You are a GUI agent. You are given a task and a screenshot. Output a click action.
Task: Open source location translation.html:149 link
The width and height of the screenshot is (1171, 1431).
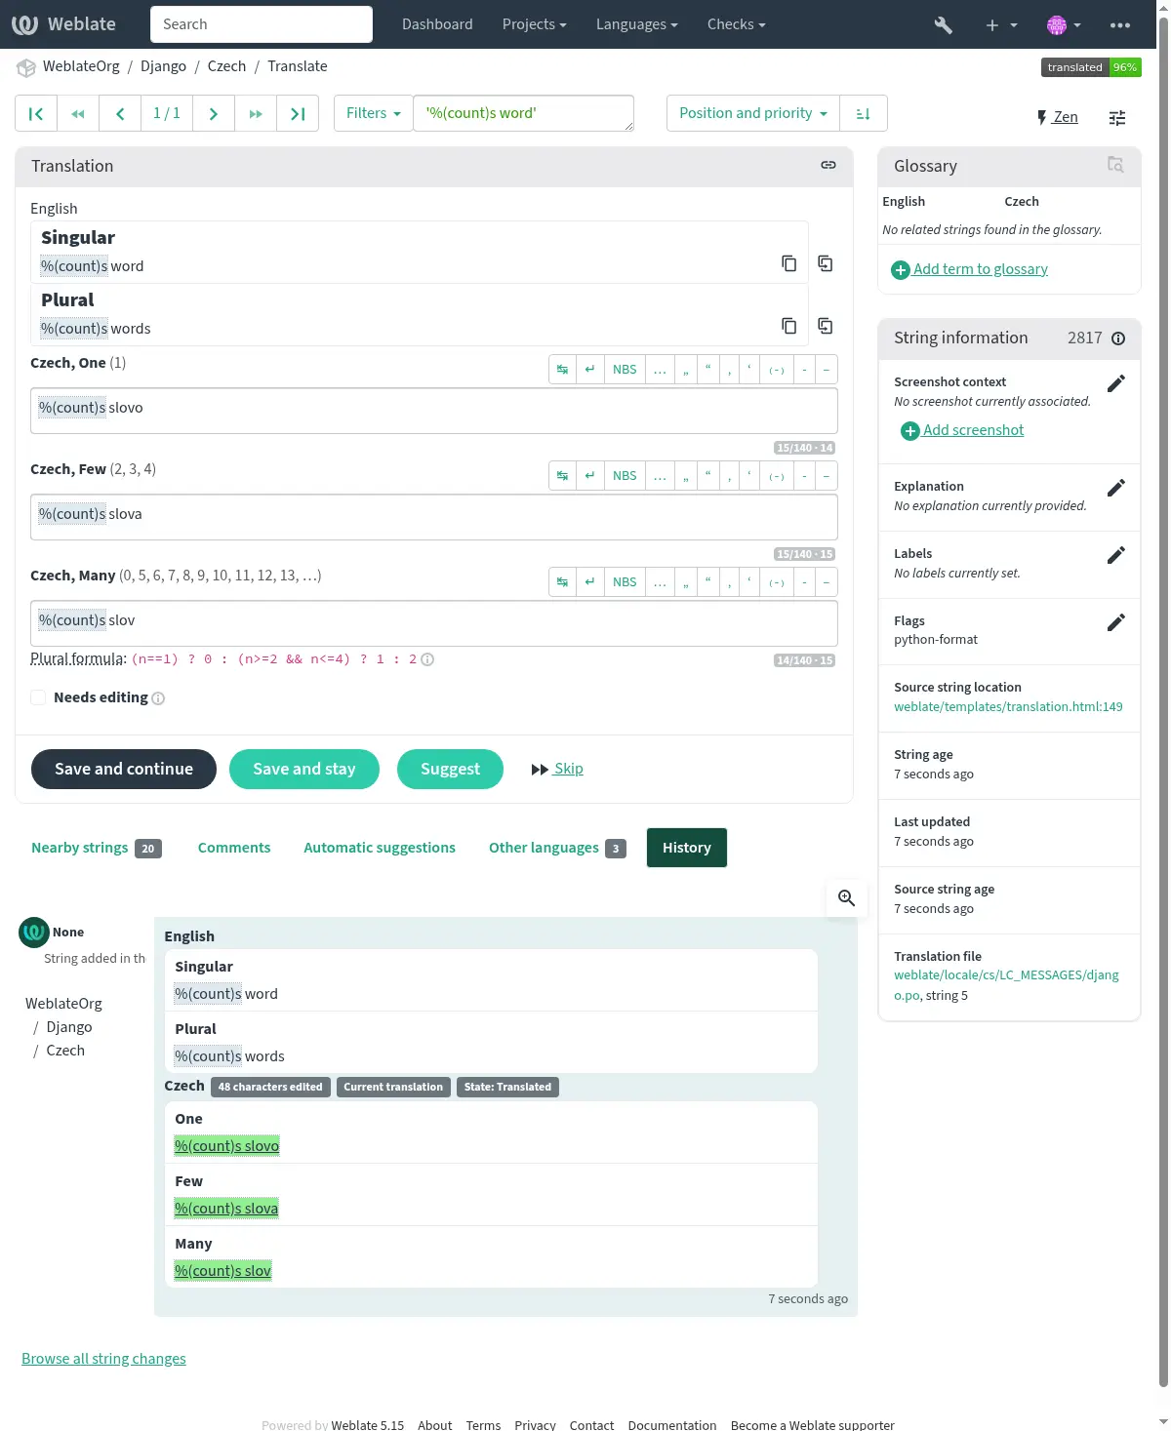point(1008,707)
